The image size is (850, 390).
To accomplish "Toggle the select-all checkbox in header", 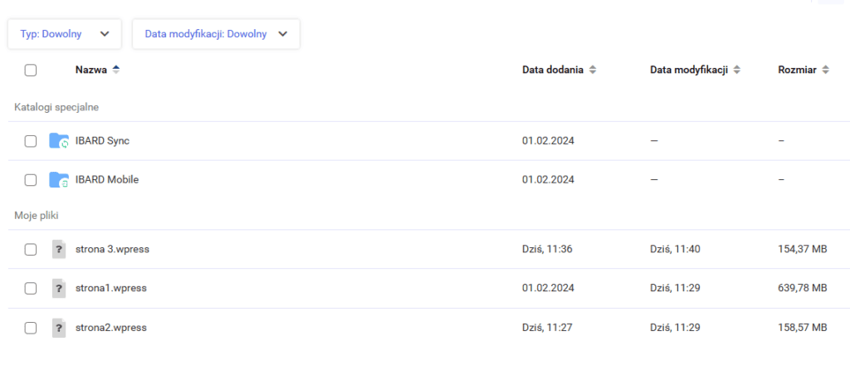I will 31,71.
